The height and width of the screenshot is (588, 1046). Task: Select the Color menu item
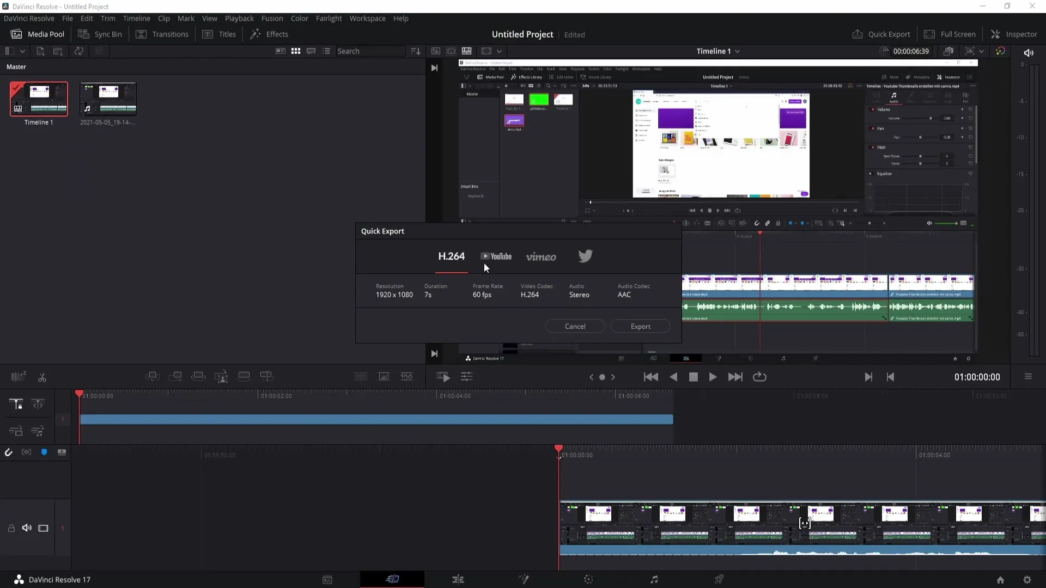point(300,18)
